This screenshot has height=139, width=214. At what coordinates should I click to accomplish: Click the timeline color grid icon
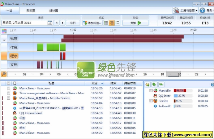(x=4, y=31)
